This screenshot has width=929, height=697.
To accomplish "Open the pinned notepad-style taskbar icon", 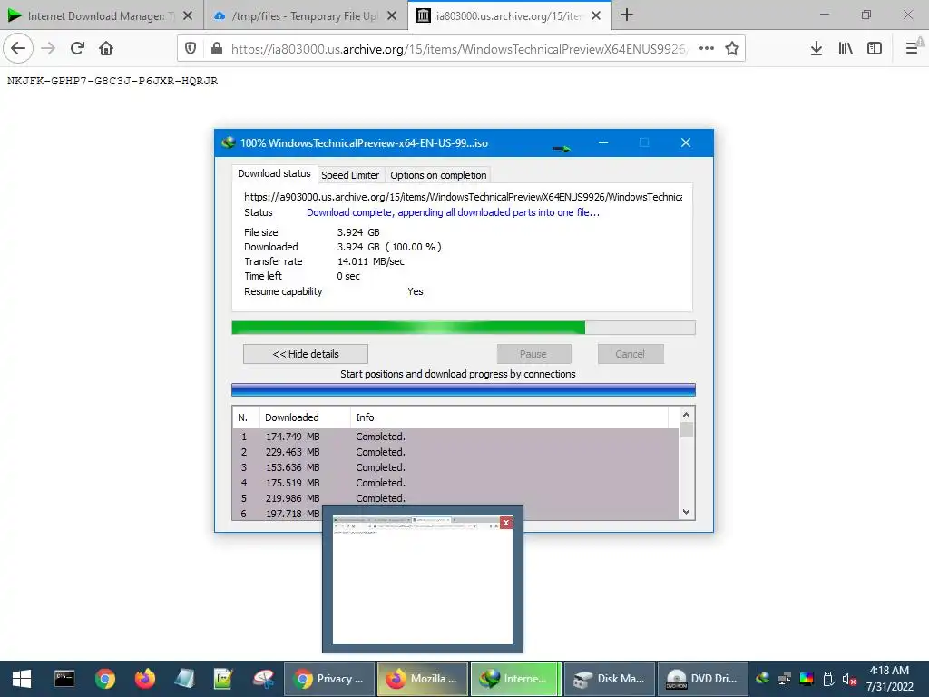I will [184, 679].
